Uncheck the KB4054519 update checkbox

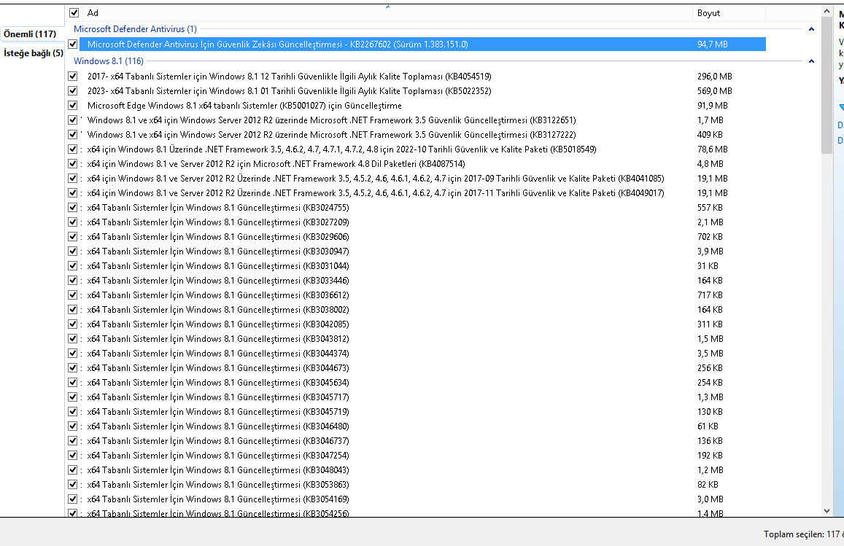[x=73, y=77]
